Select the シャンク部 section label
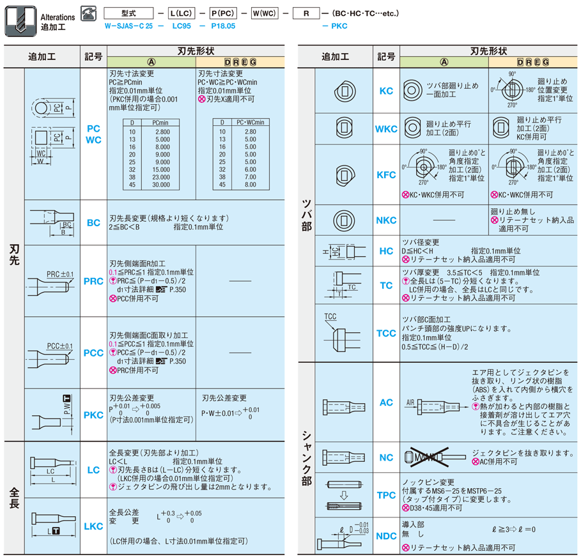 (x=307, y=458)
